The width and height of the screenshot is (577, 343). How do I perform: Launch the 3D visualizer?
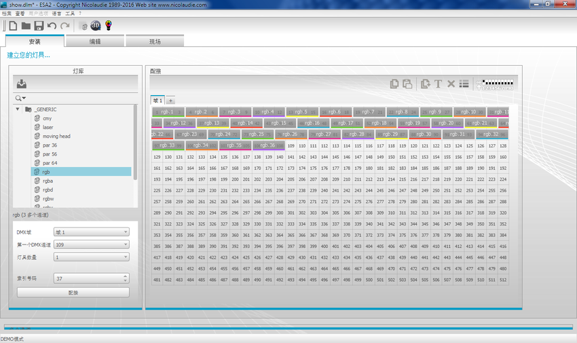pyautogui.click(x=95, y=25)
